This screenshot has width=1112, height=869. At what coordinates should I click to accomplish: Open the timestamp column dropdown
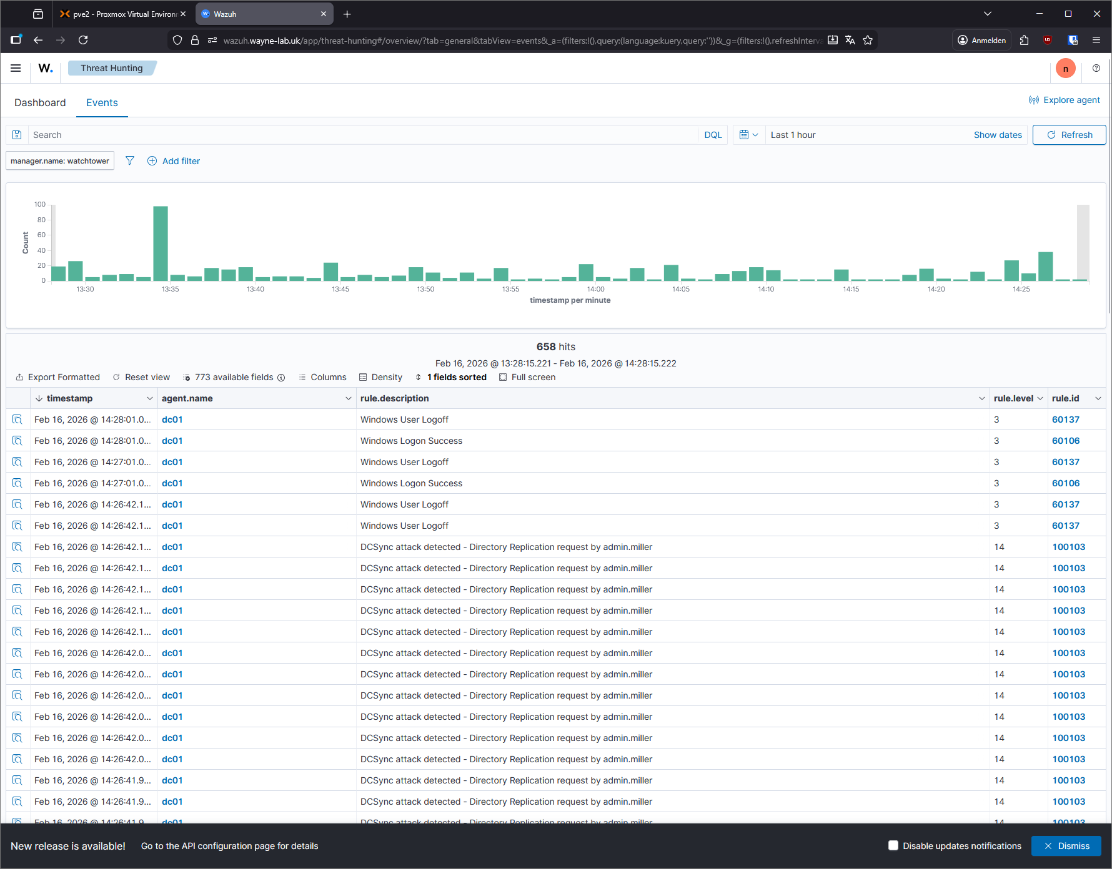tap(149, 398)
